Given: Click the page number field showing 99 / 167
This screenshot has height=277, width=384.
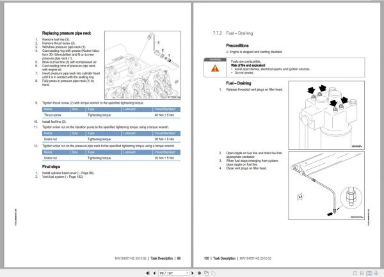Looking at the screenshot, I should coord(172,273).
